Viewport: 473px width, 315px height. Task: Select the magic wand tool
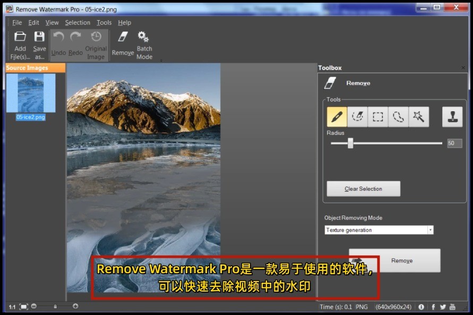coord(418,116)
